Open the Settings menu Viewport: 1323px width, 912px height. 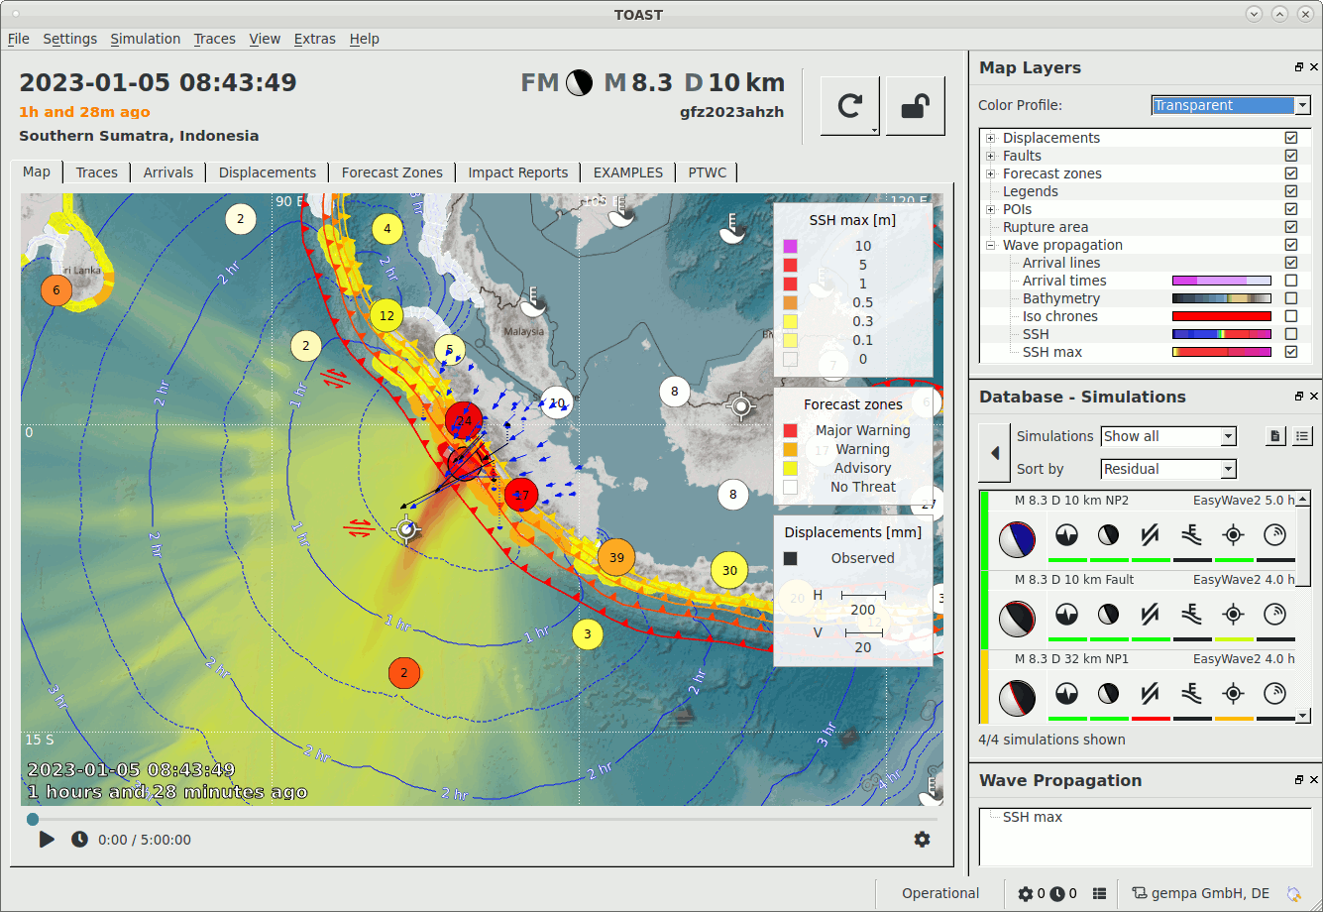pos(69,39)
